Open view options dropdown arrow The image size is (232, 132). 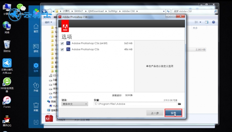(x=200, y=22)
